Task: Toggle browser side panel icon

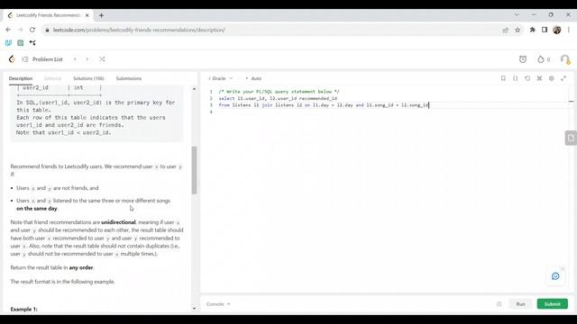Action: pyautogui.click(x=545, y=30)
